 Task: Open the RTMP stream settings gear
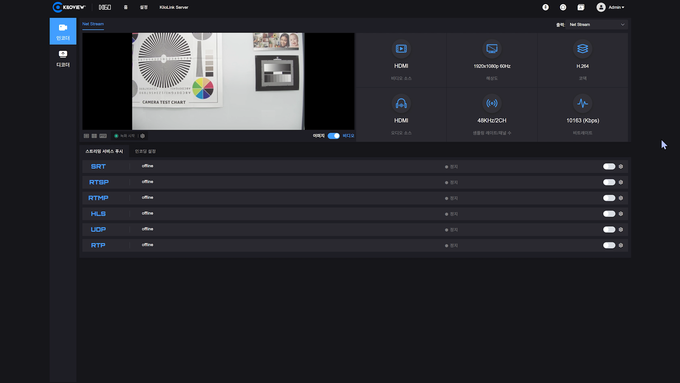[621, 198]
